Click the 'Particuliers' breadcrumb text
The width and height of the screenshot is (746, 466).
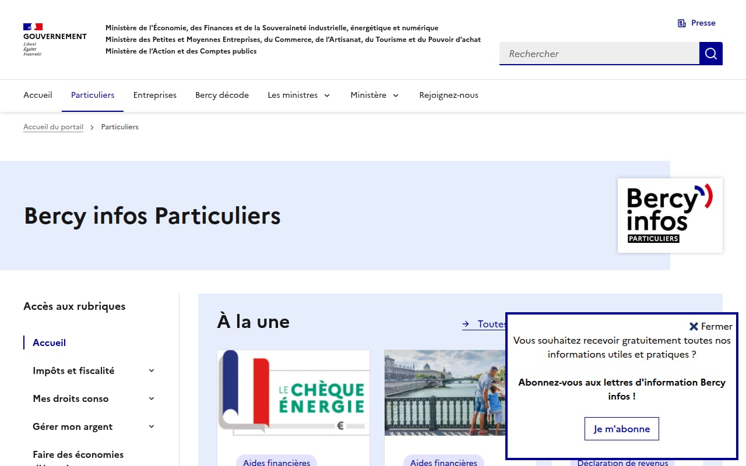point(120,127)
